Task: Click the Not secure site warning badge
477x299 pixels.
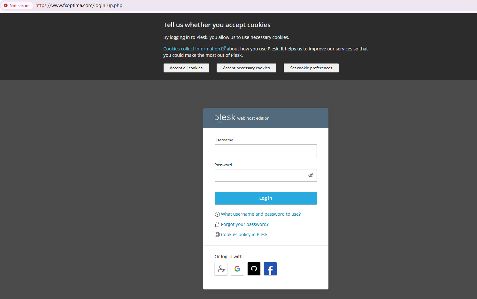Action: (x=17, y=5)
